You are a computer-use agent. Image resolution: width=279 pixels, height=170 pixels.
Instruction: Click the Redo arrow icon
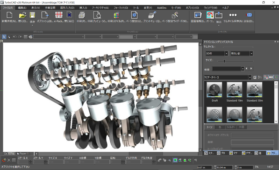click(x=20, y=37)
